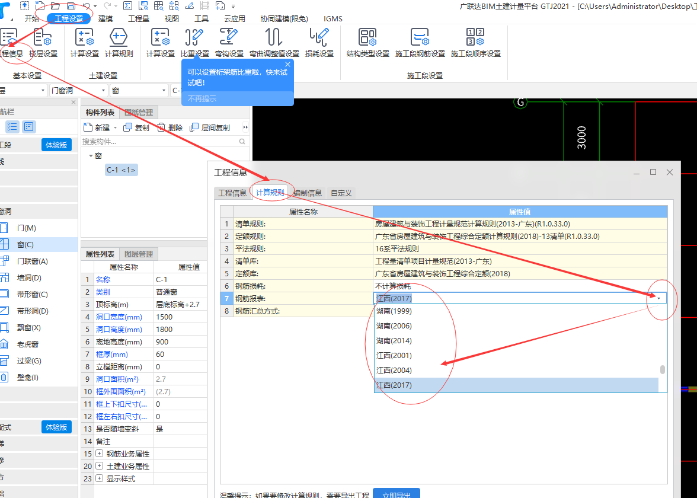Open 云应用 ribbon tab

tap(235, 19)
